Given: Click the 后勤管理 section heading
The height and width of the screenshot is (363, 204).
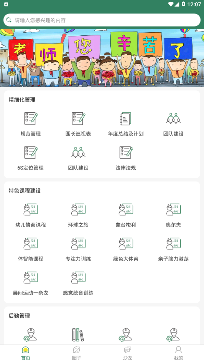Looking at the screenshot, I should click(x=19, y=316).
